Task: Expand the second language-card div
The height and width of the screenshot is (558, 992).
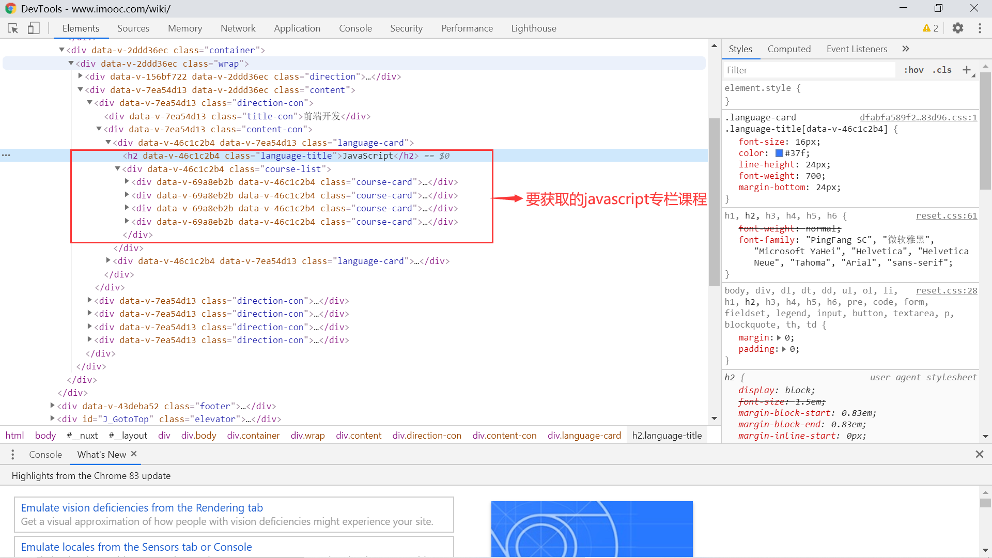Action: click(108, 260)
